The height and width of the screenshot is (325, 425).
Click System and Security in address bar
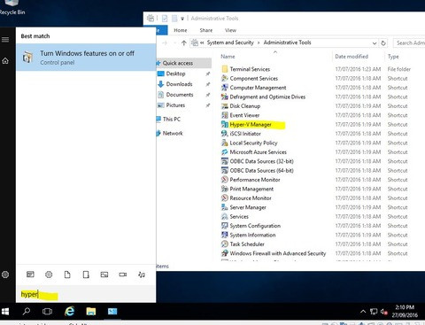click(x=230, y=43)
